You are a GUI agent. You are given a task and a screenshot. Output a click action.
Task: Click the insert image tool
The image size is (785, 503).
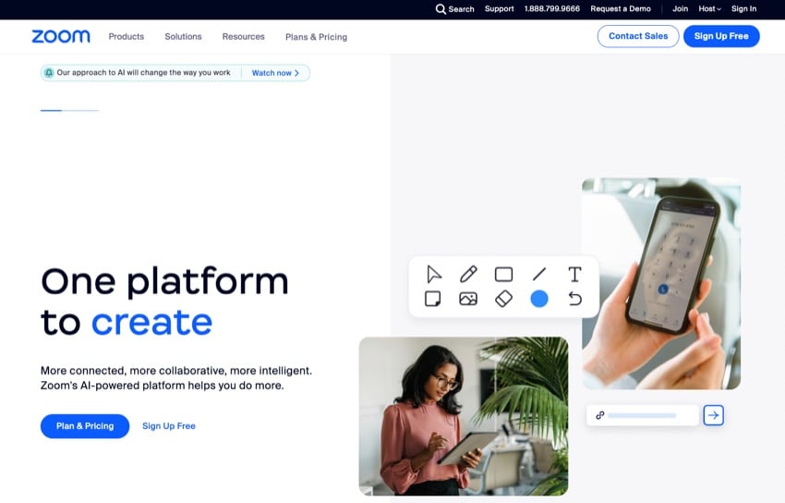(468, 299)
